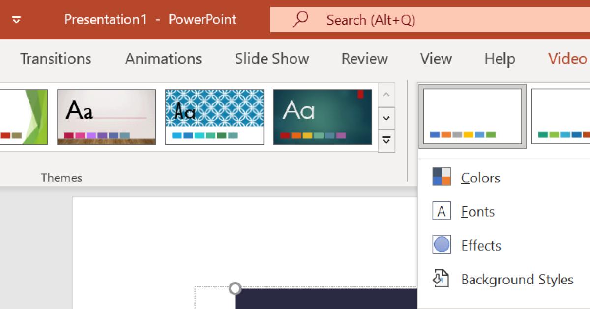590x309 pixels.
Task: Choose the Background Styles menu entry
Action: coord(517,280)
